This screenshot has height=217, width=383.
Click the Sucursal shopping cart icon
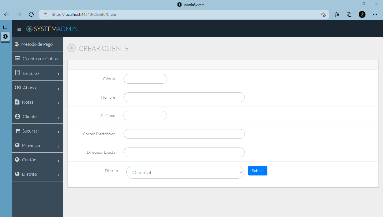[18, 131]
